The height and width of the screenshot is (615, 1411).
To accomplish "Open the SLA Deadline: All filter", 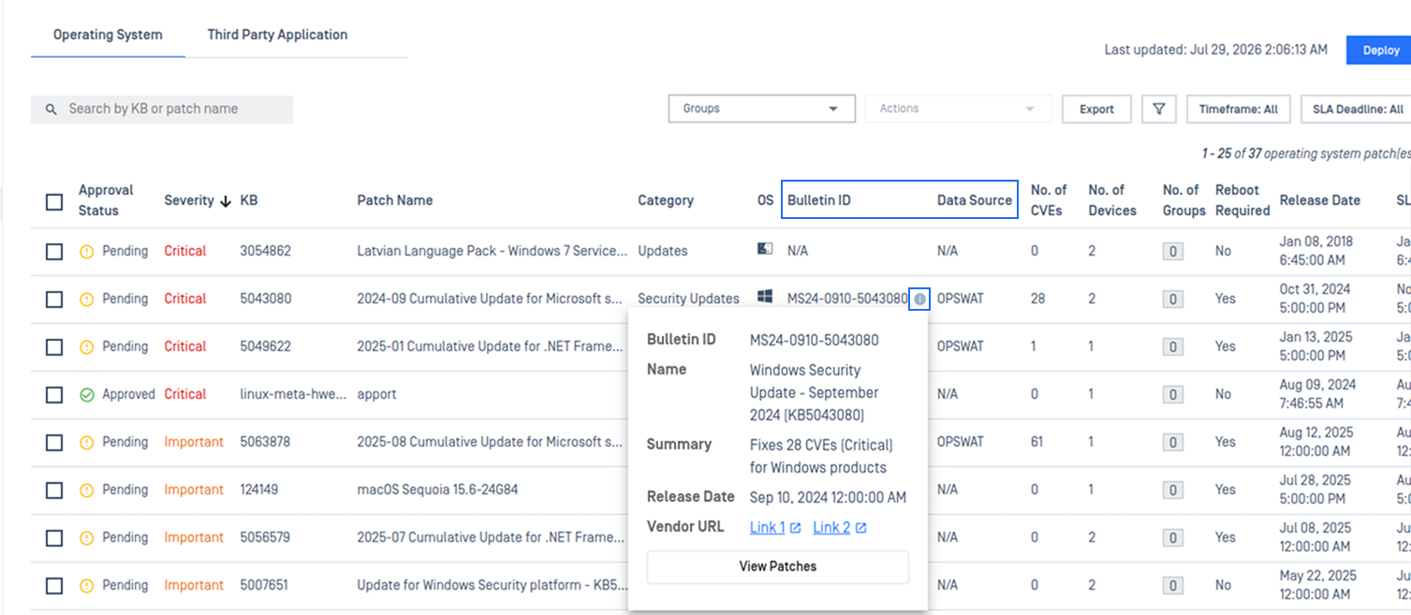I will pyautogui.click(x=1357, y=110).
